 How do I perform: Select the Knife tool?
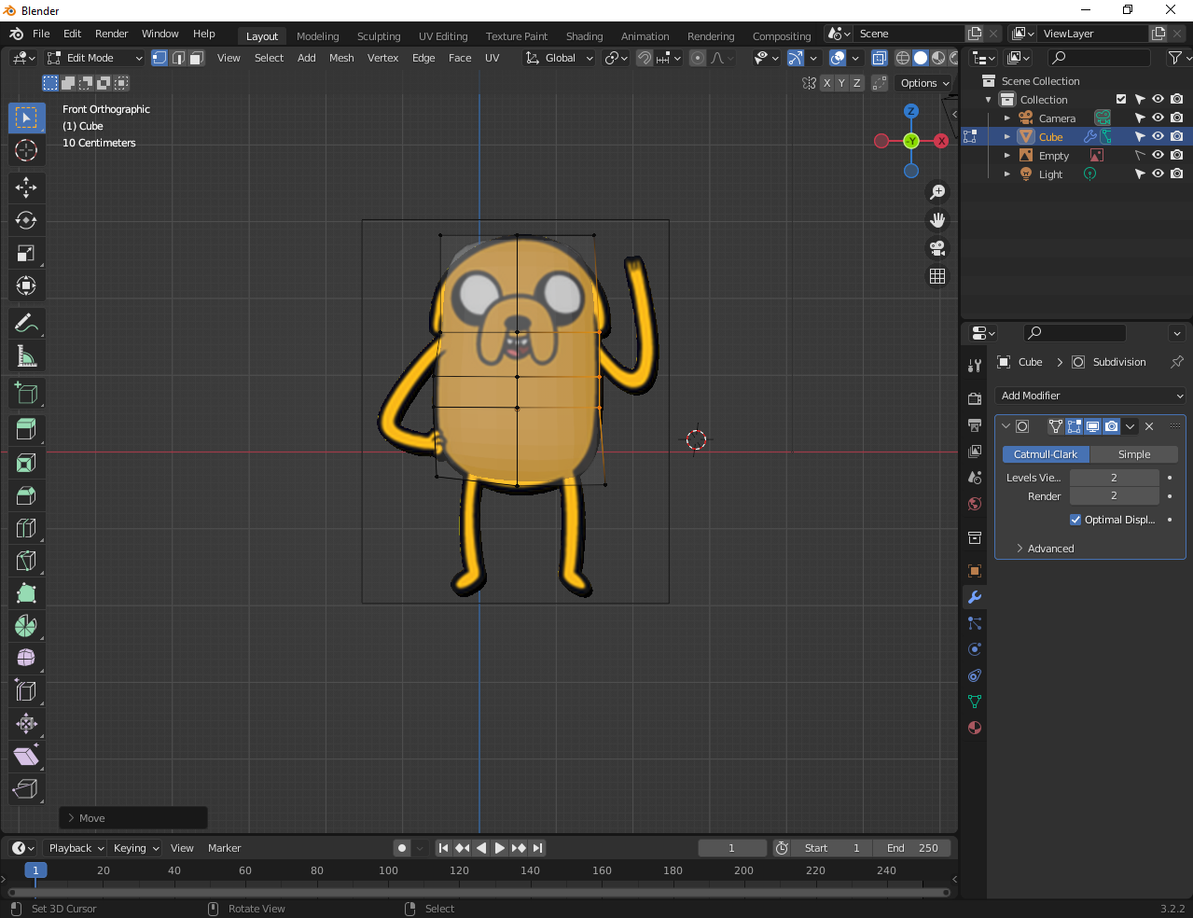(x=26, y=561)
